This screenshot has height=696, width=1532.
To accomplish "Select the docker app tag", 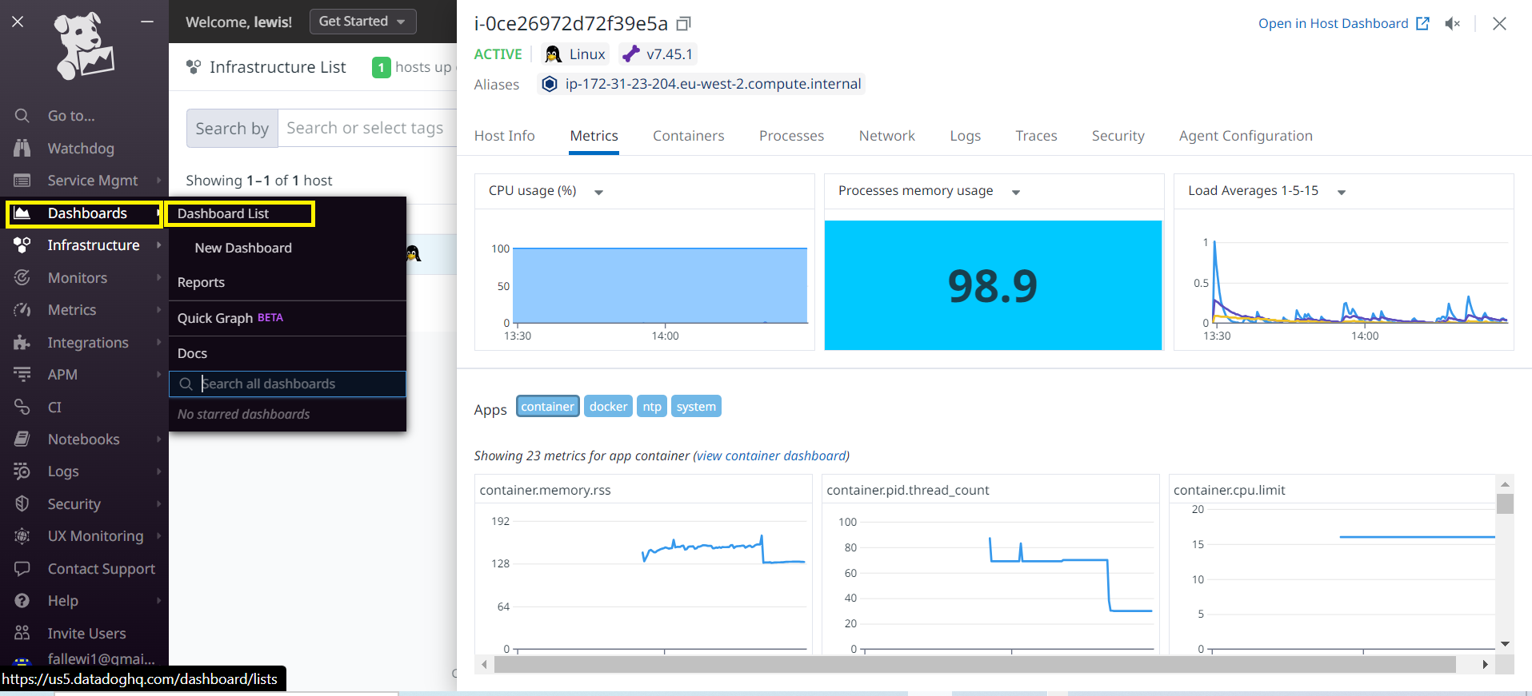I will (x=608, y=406).
